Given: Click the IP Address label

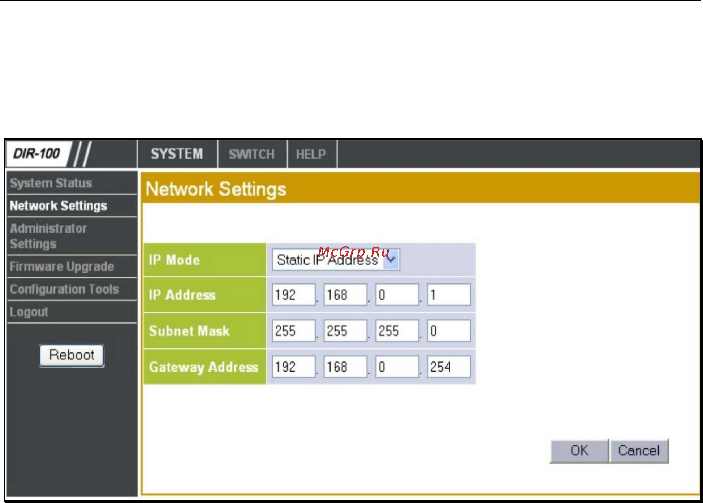Looking at the screenshot, I should [x=182, y=295].
